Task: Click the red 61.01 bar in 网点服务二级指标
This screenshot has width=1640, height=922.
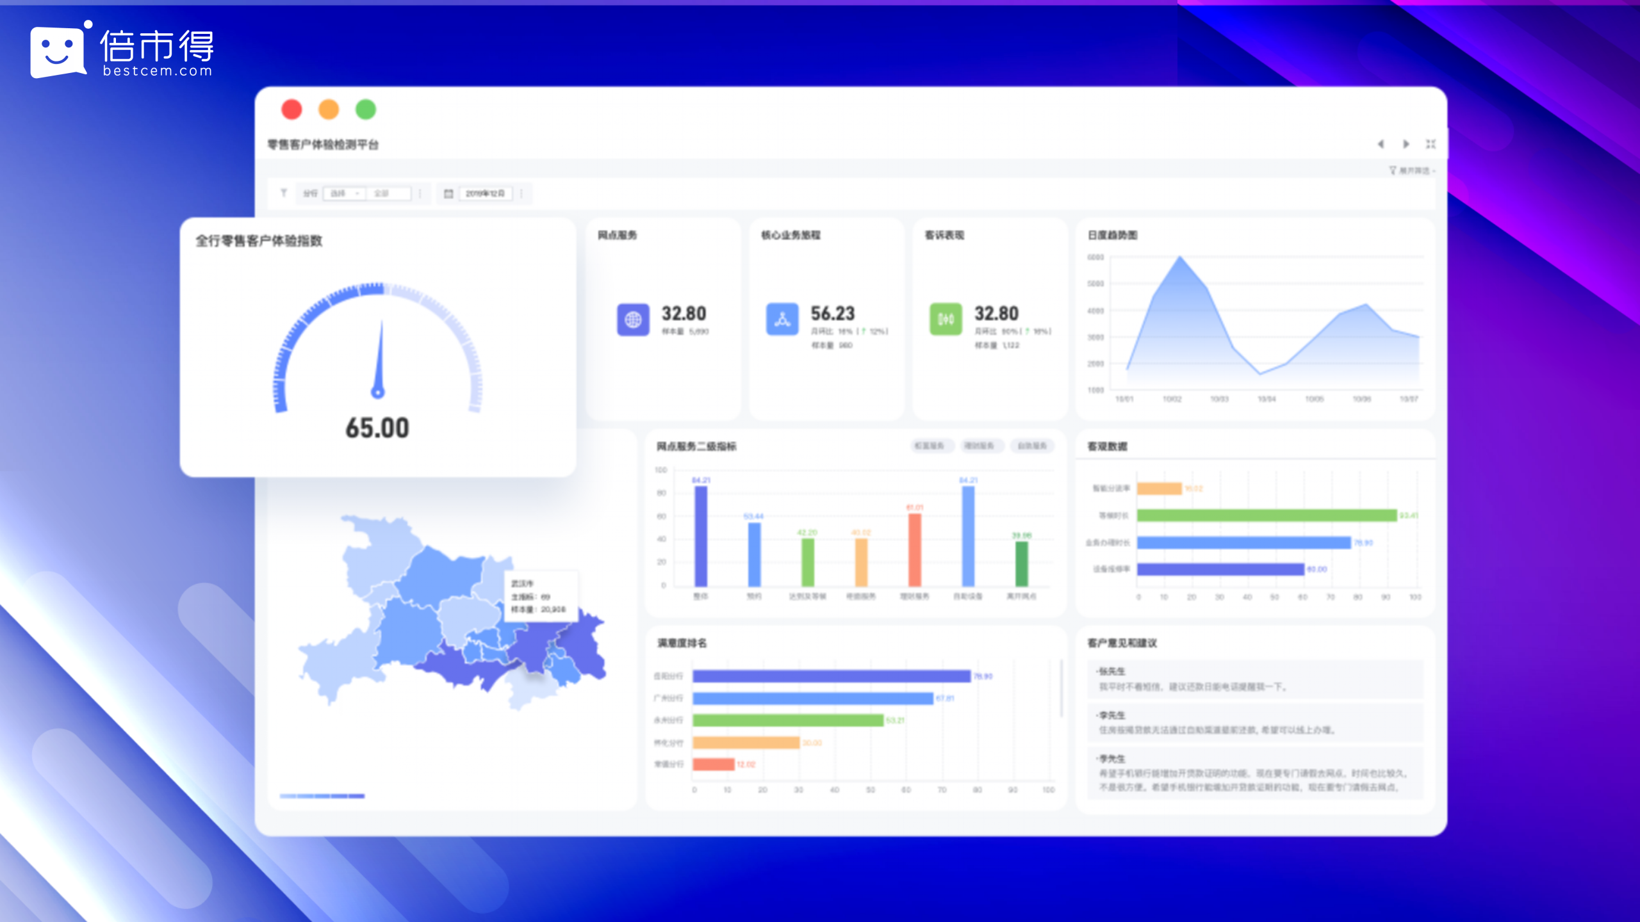Action: point(915,550)
